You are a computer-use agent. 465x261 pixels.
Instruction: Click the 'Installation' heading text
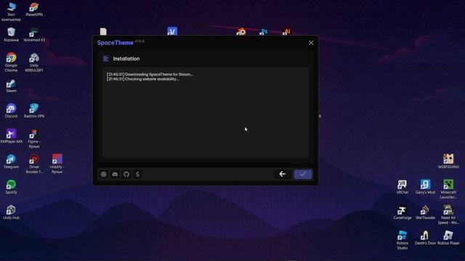(x=126, y=59)
